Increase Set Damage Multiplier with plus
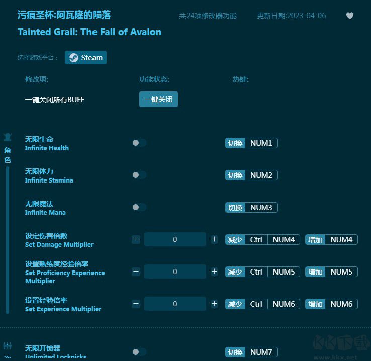The width and height of the screenshot is (371, 361). [214, 239]
